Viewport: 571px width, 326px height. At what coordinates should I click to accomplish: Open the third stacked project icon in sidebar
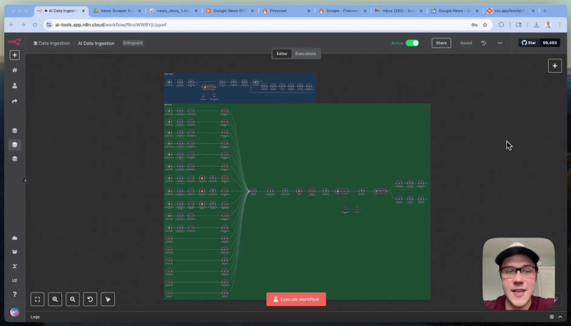pyautogui.click(x=14, y=158)
